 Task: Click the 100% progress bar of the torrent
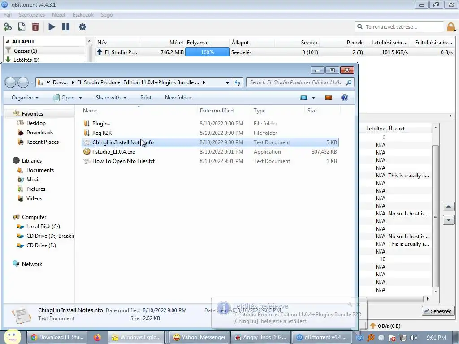(x=207, y=52)
